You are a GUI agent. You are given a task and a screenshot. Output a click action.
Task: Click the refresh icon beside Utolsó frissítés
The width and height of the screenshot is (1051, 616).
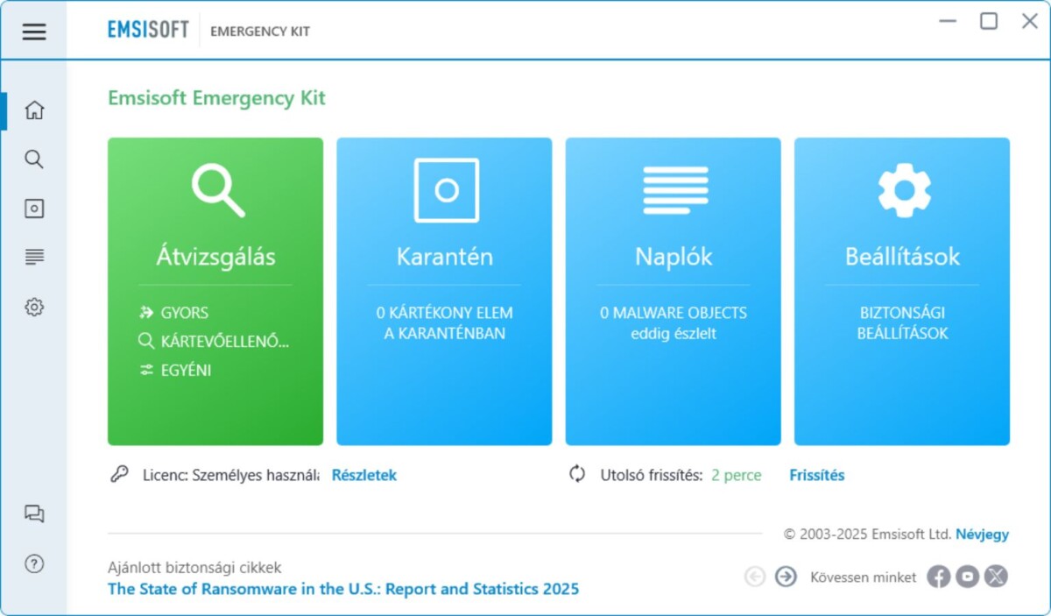(x=578, y=475)
